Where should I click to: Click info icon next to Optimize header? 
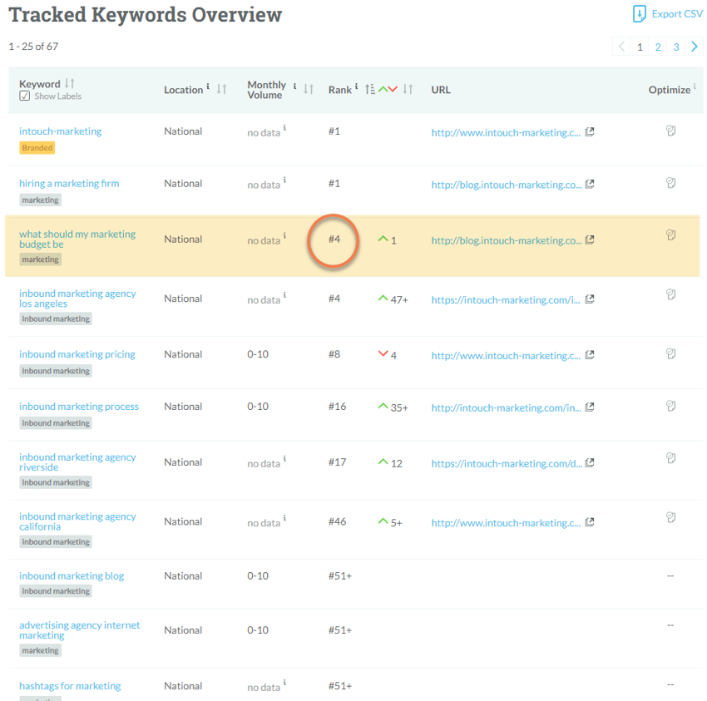[695, 86]
